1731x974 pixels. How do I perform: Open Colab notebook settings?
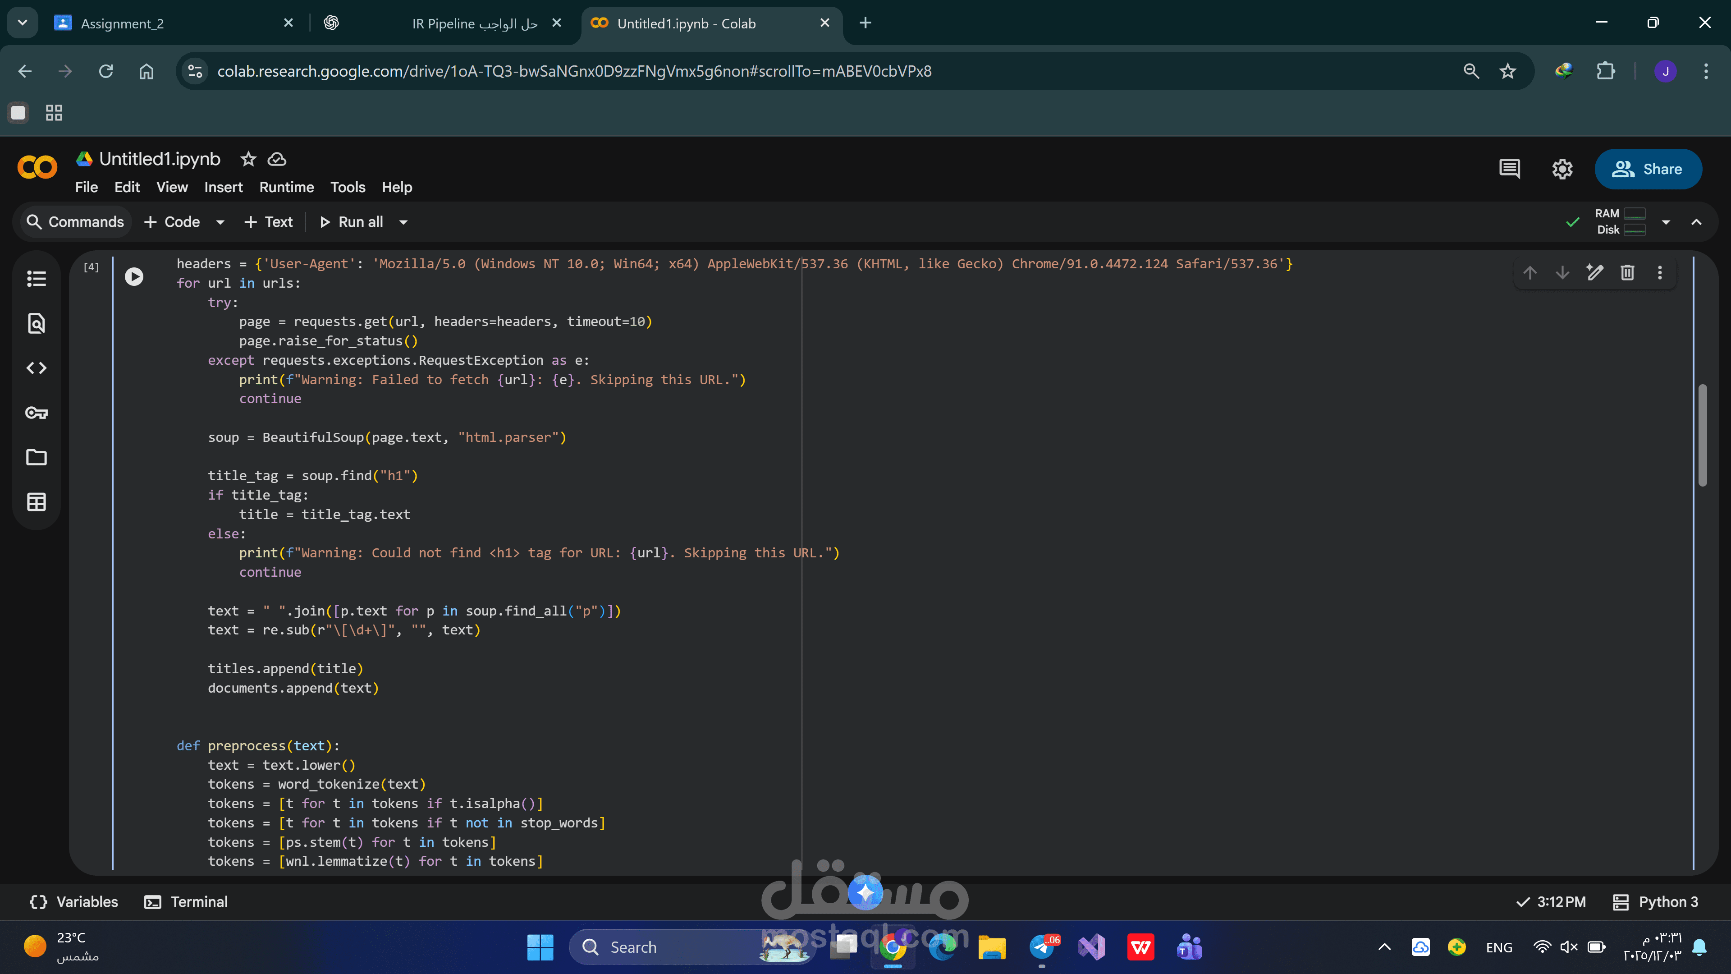pos(1562,169)
